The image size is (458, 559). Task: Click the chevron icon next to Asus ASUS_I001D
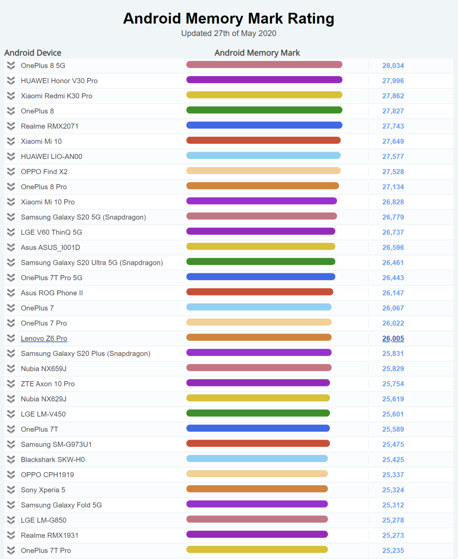[x=11, y=248]
